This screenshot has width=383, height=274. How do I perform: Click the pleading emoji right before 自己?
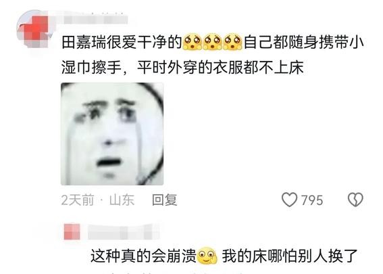tap(233, 43)
